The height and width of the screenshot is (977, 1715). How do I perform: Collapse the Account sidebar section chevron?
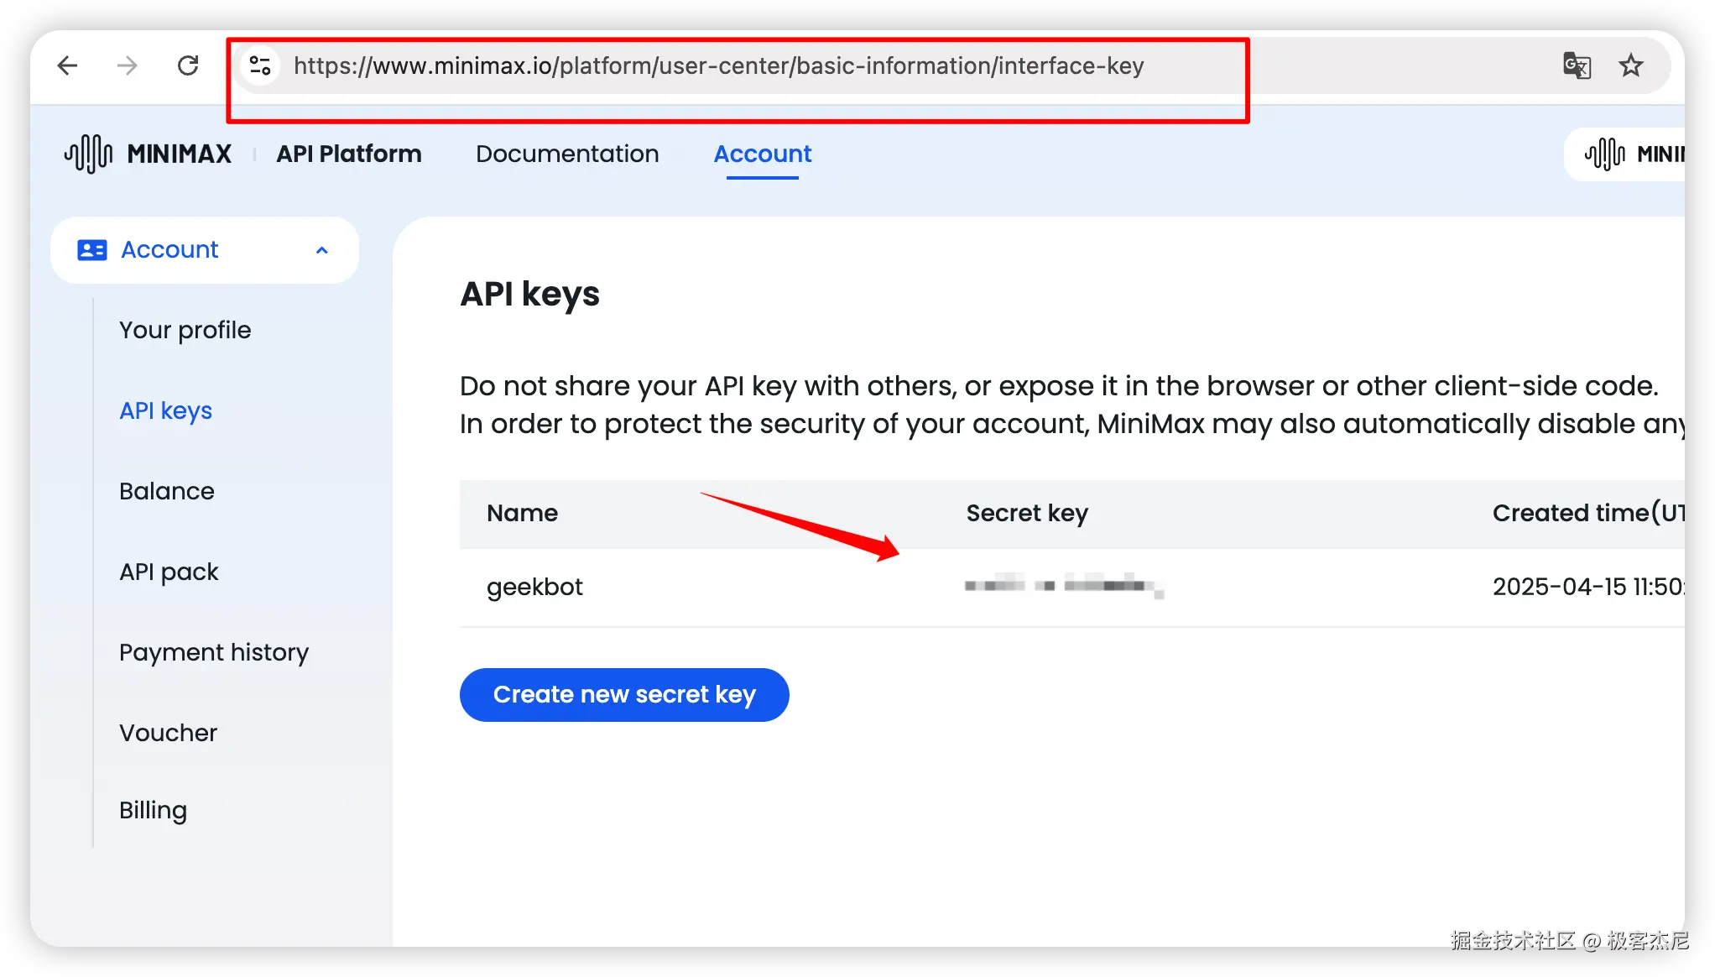pos(321,250)
